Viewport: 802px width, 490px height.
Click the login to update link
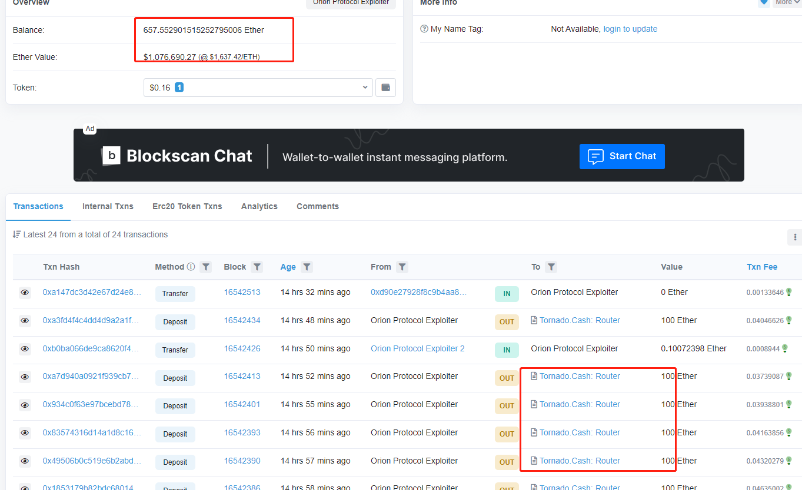click(630, 29)
